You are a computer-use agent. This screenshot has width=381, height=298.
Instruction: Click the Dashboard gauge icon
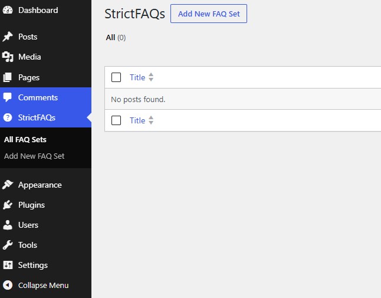pyautogui.click(x=8, y=10)
